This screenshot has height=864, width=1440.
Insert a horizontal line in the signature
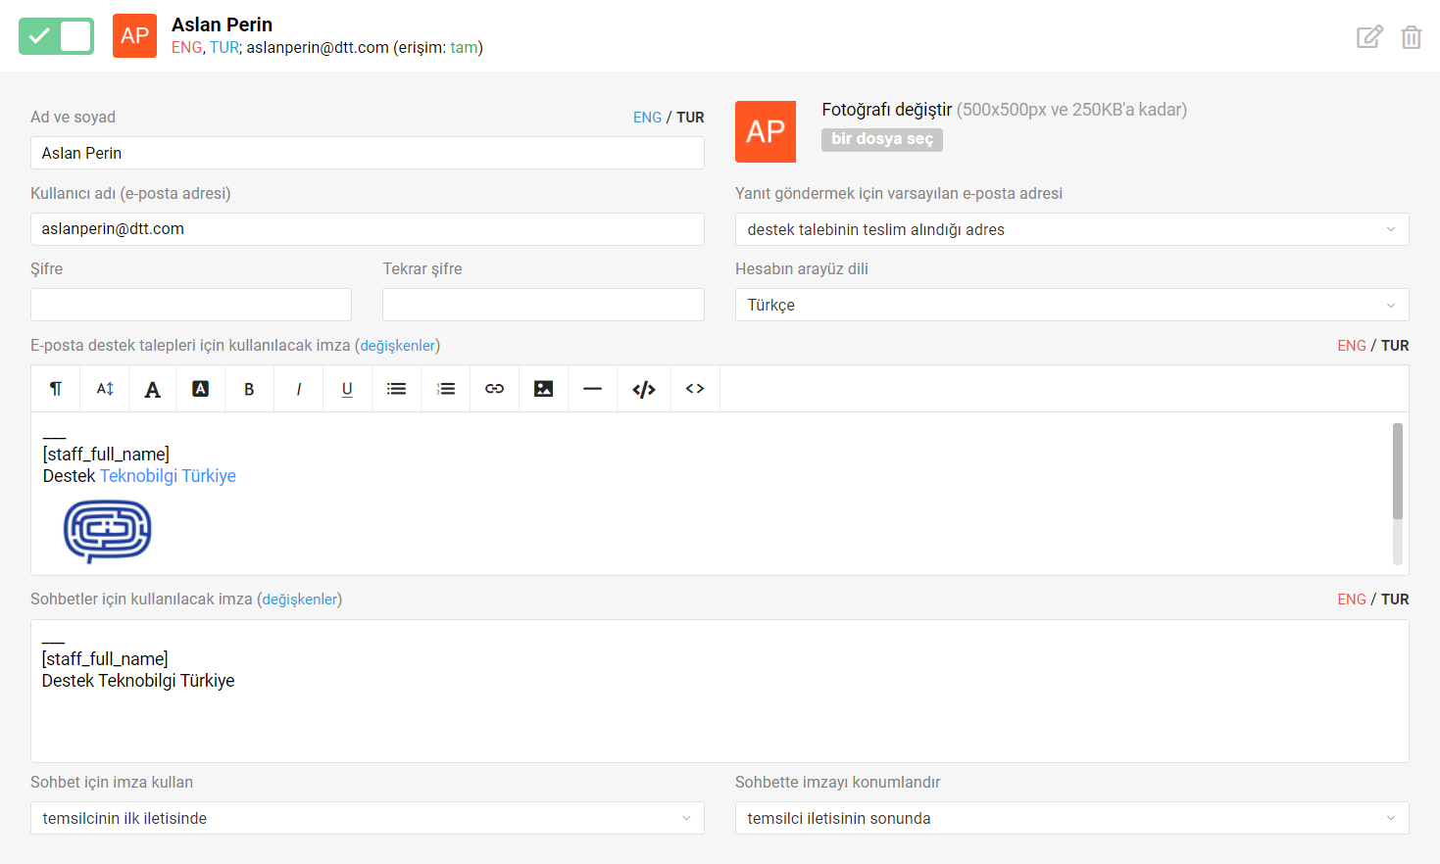coord(592,389)
